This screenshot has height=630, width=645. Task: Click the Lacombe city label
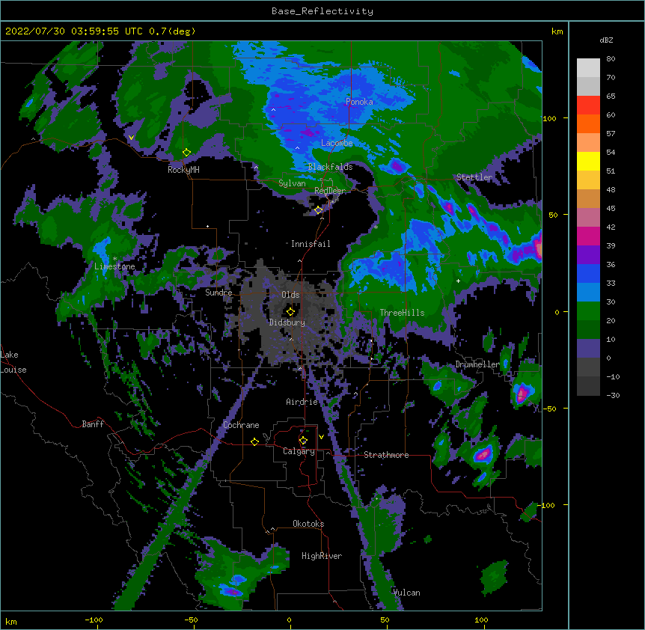click(x=337, y=143)
